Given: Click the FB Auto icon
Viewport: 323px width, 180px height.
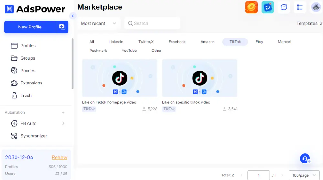Looking at the screenshot, I should [14, 123].
